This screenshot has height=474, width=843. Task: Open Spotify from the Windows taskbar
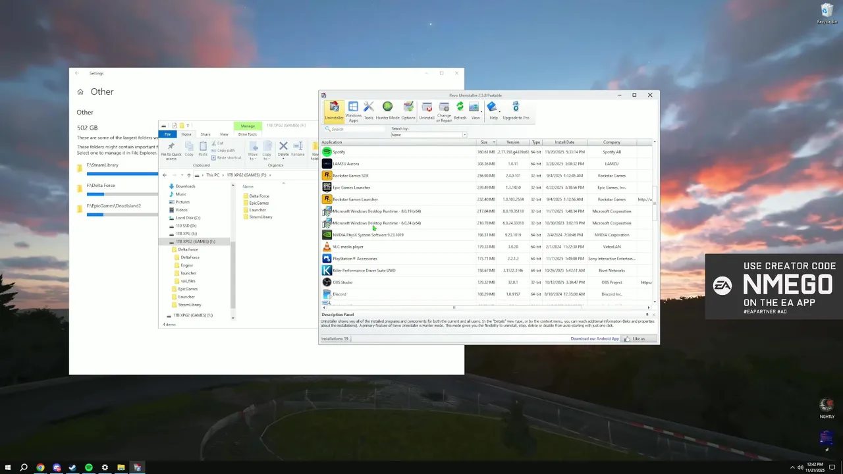pyautogui.click(x=89, y=467)
